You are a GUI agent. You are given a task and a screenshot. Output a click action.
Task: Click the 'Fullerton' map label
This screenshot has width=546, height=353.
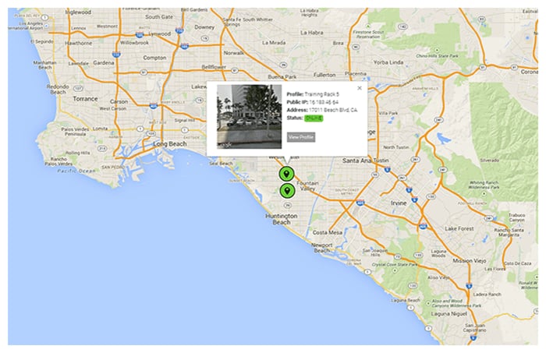coord(324,75)
